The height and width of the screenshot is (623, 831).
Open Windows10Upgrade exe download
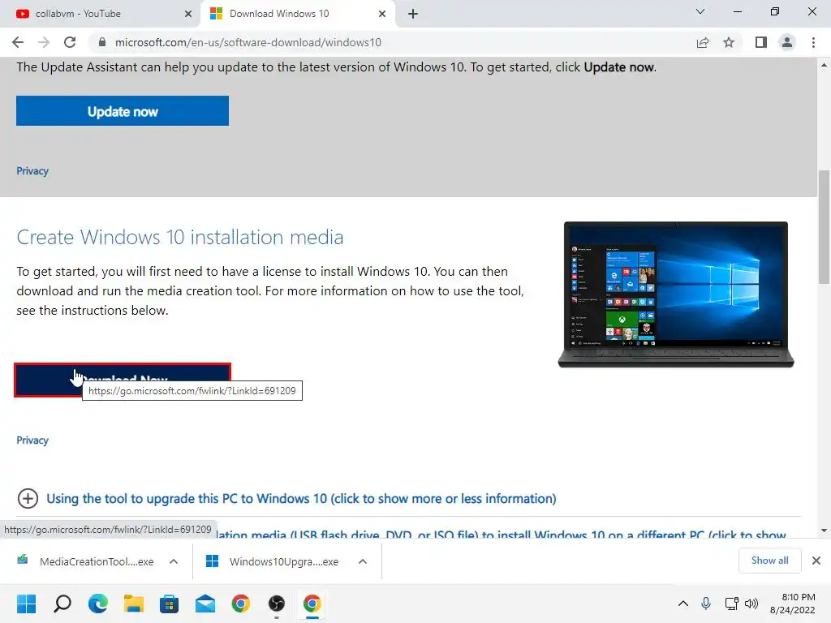coord(274,561)
